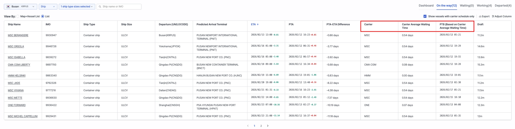Select the List view radio button
The height and width of the screenshot is (129, 515).
tap(43, 17)
